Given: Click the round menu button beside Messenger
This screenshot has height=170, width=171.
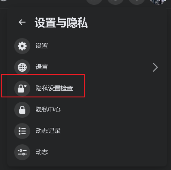Looking at the screenshot, I should 94,2.
